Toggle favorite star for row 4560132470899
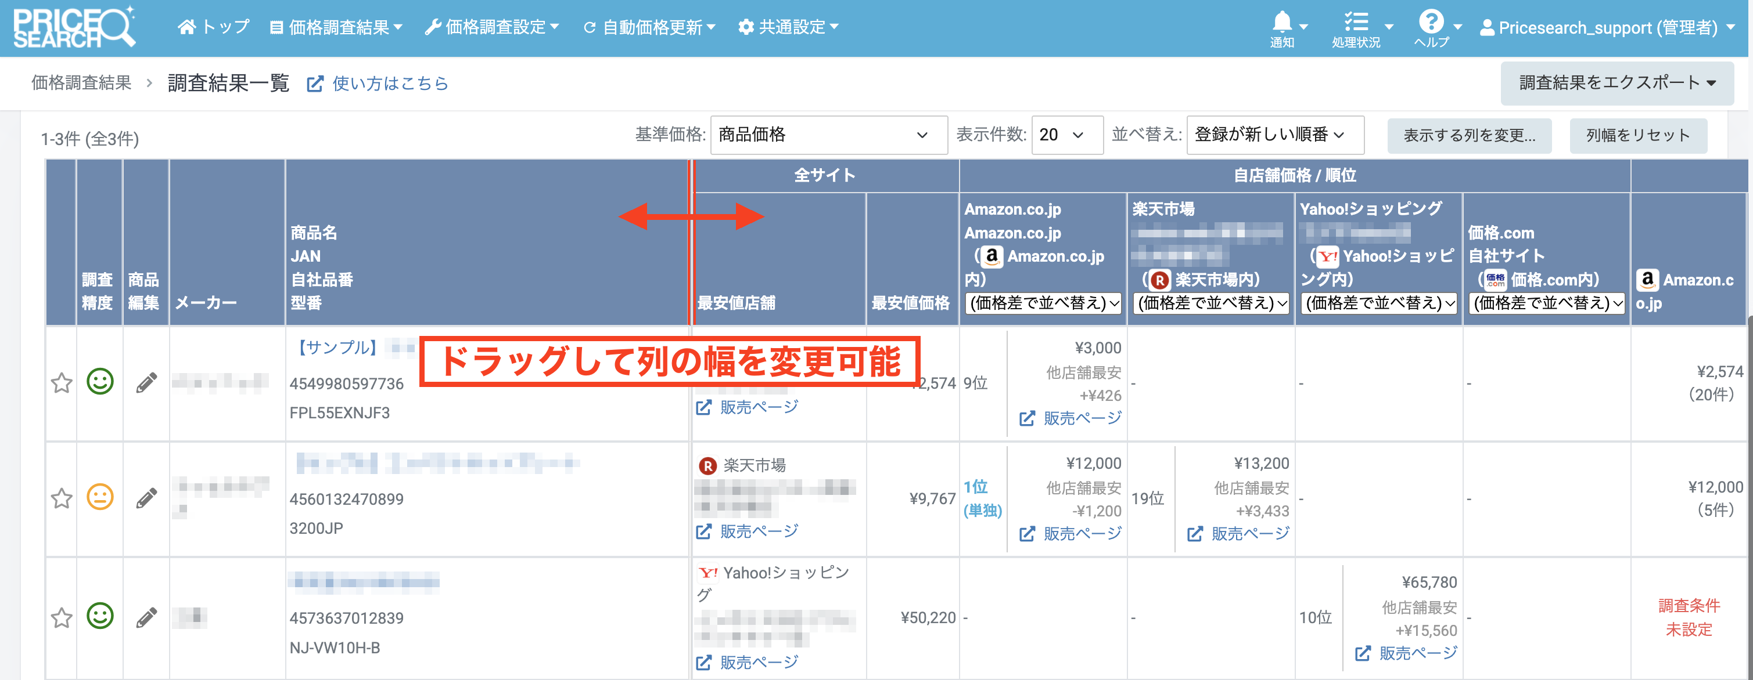The height and width of the screenshot is (680, 1753). click(x=62, y=498)
